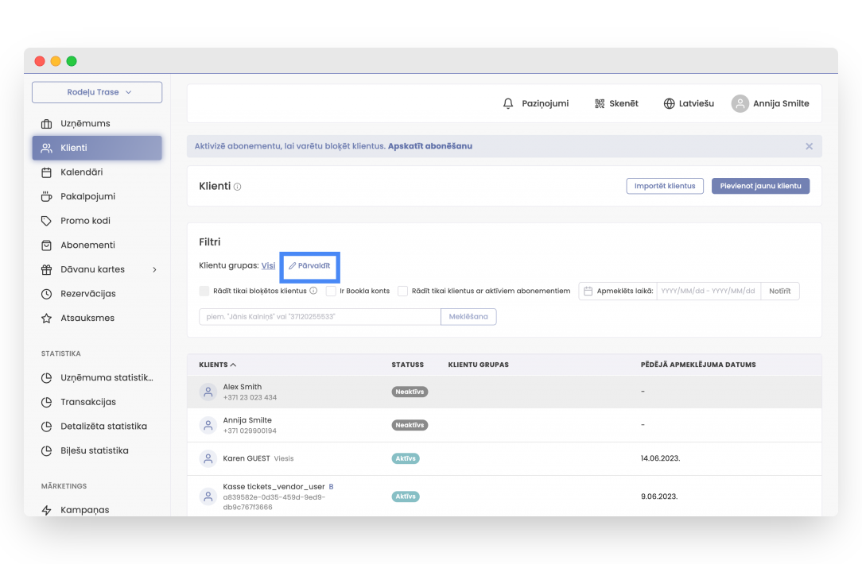This screenshot has height=564, width=862.
Task: Go to Rezervācijas in the sidebar
Action: pyautogui.click(x=87, y=294)
